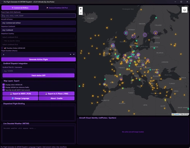Click the ATC ring marker over Scotland
The image size is (190, 148).
113,45
